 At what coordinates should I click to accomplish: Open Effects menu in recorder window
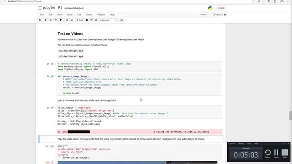[x=241, y=143]
